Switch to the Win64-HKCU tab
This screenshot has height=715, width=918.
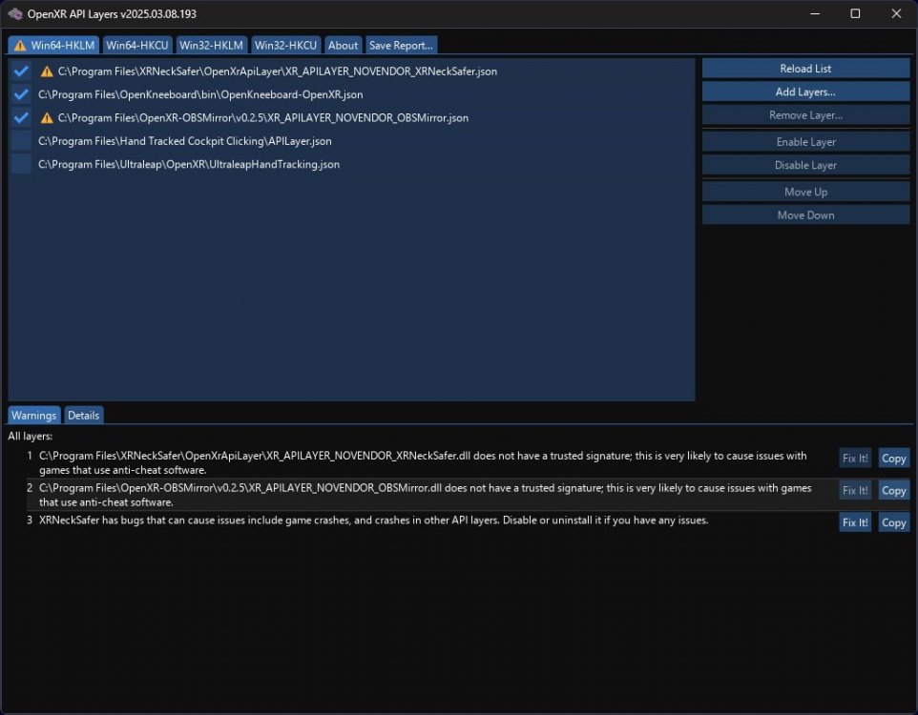(136, 45)
